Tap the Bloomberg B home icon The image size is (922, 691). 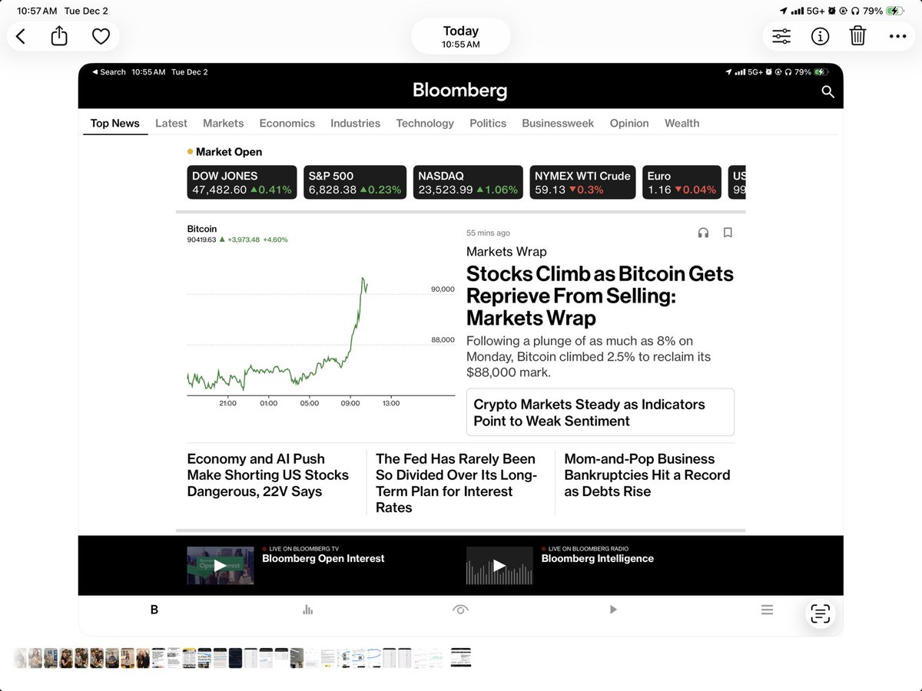[x=154, y=610]
